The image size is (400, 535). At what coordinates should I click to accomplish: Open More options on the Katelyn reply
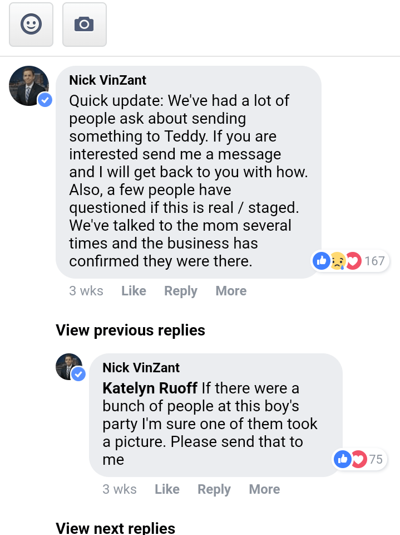(264, 489)
